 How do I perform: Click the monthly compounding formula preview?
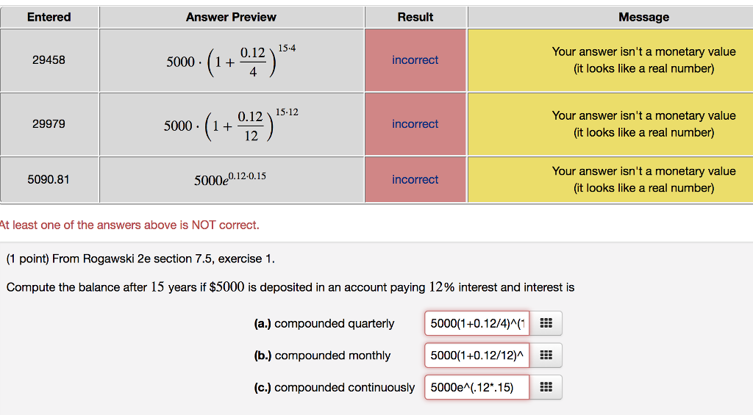(x=231, y=125)
